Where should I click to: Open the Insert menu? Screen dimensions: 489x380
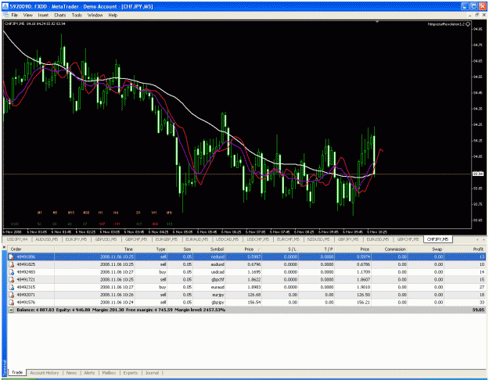coord(43,15)
